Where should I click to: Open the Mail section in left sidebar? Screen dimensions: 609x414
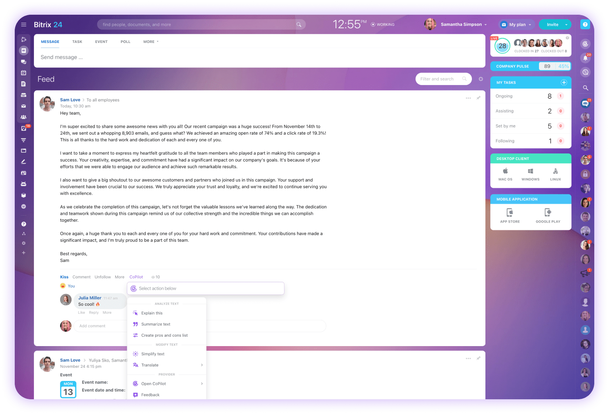coord(23,106)
